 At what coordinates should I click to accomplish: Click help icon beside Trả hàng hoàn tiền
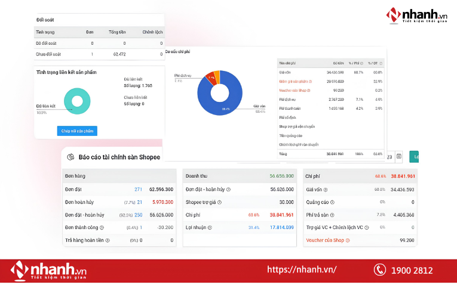(108, 240)
